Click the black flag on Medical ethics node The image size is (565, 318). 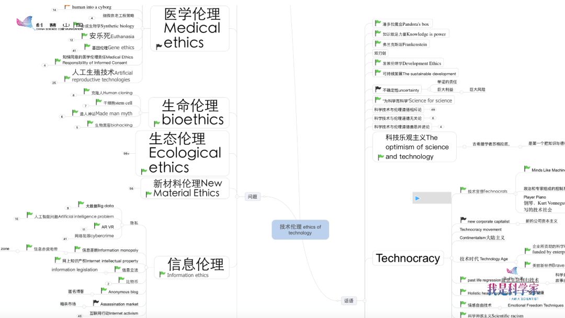click(x=159, y=47)
